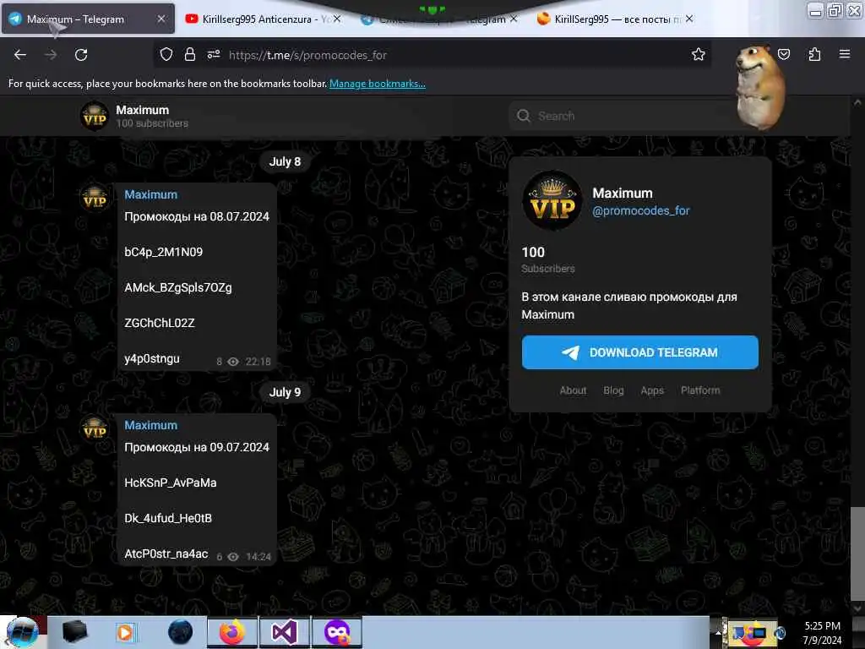Image resolution: width=865 pixels, height=649 pixels.
Task: Open the Platform footer link
Action: pos(700,390)
